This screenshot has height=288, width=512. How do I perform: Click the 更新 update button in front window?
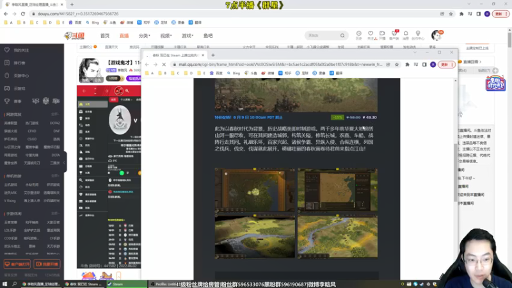tap(446, 65)
